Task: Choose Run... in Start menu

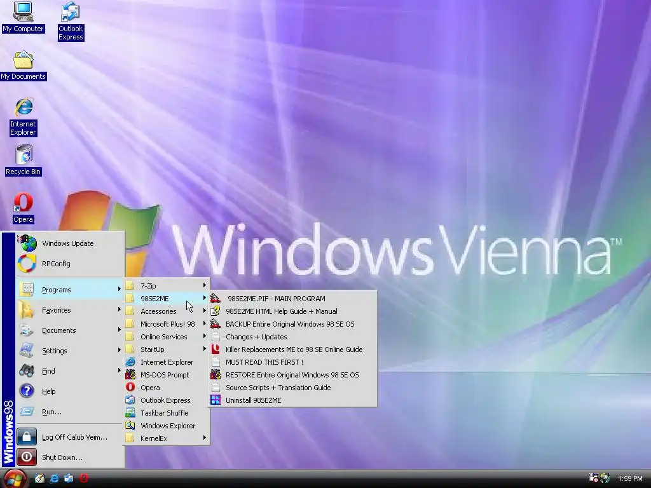Action: (70, 412)
